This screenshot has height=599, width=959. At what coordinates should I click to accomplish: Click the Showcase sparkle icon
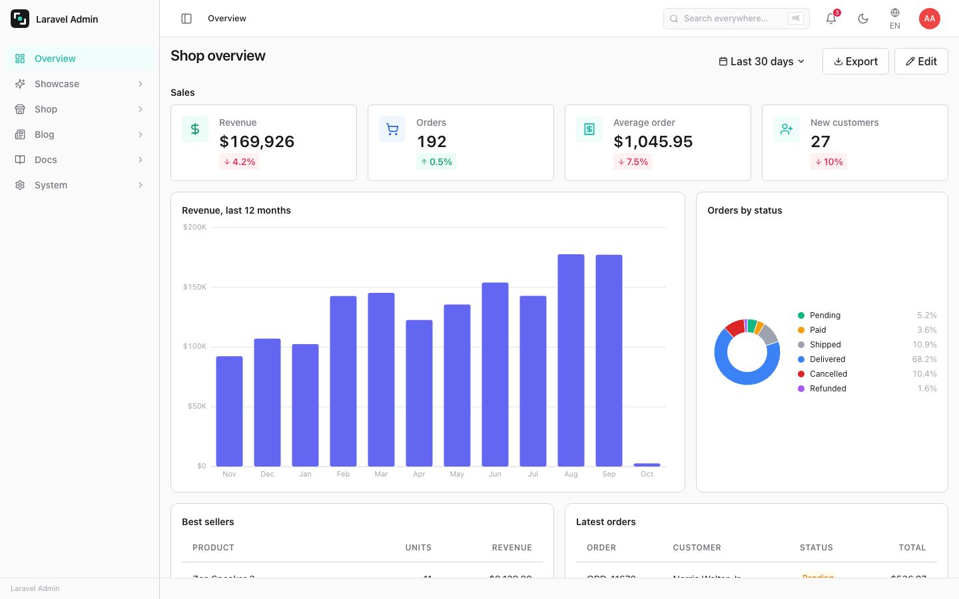20,84
